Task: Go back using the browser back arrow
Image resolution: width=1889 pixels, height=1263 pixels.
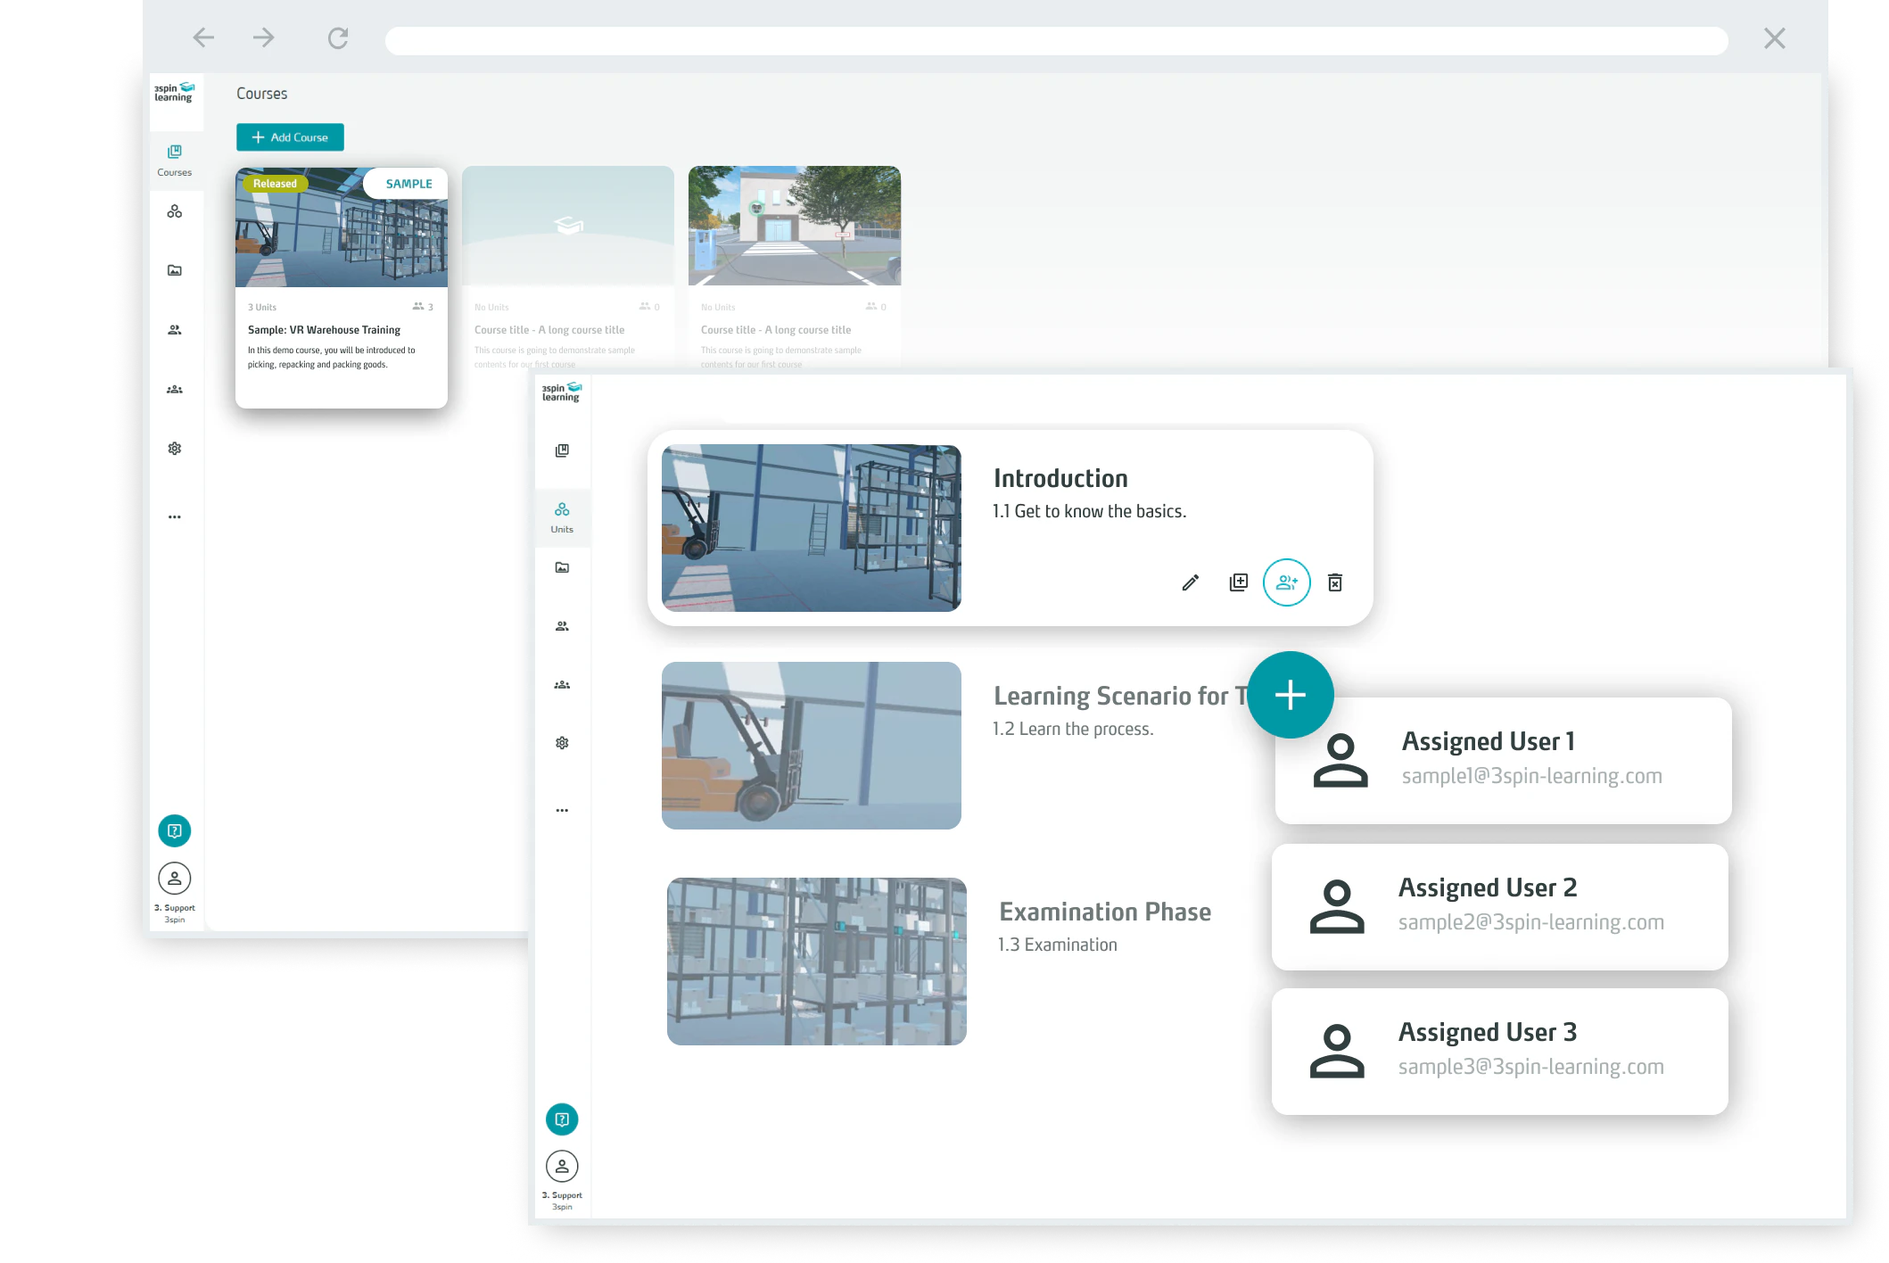Action: pos(202,37)
